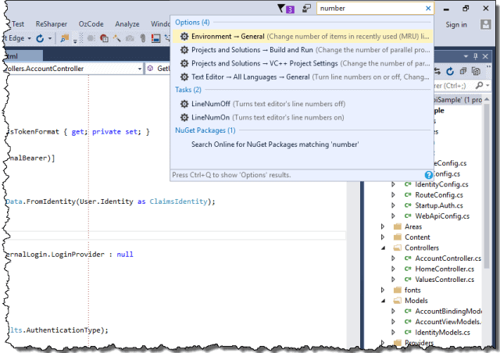Click the feedback icon beside Quick Launch

click(306, 9)
